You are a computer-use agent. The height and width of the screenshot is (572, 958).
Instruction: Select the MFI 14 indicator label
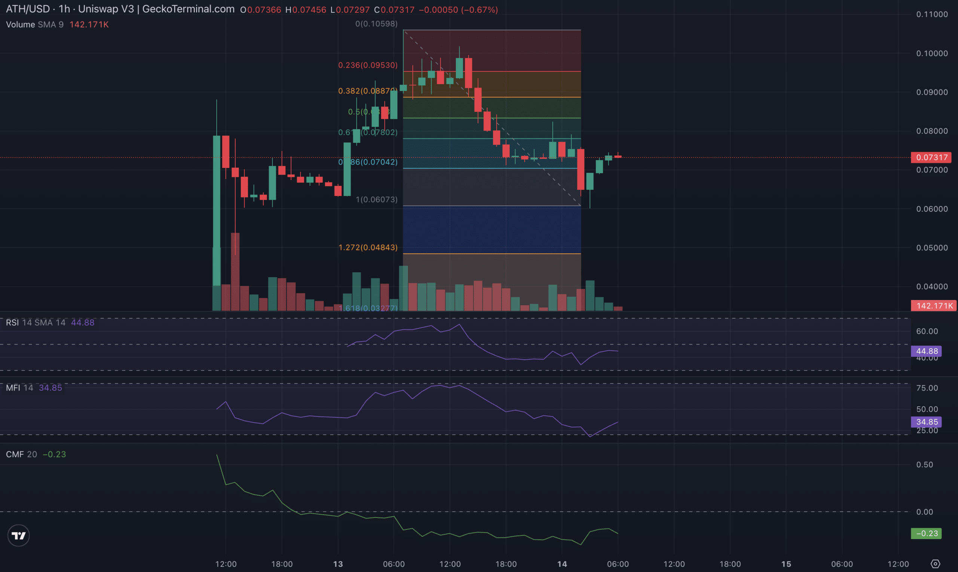(x=19, y=388)
